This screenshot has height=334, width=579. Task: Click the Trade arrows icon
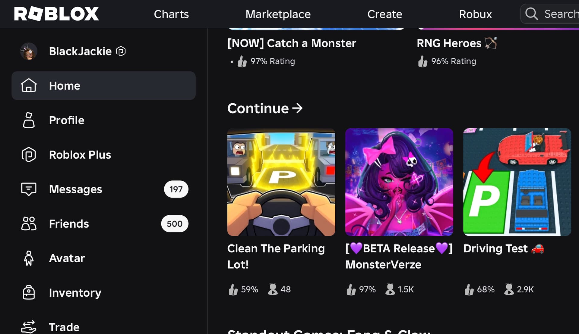(29, 327)
